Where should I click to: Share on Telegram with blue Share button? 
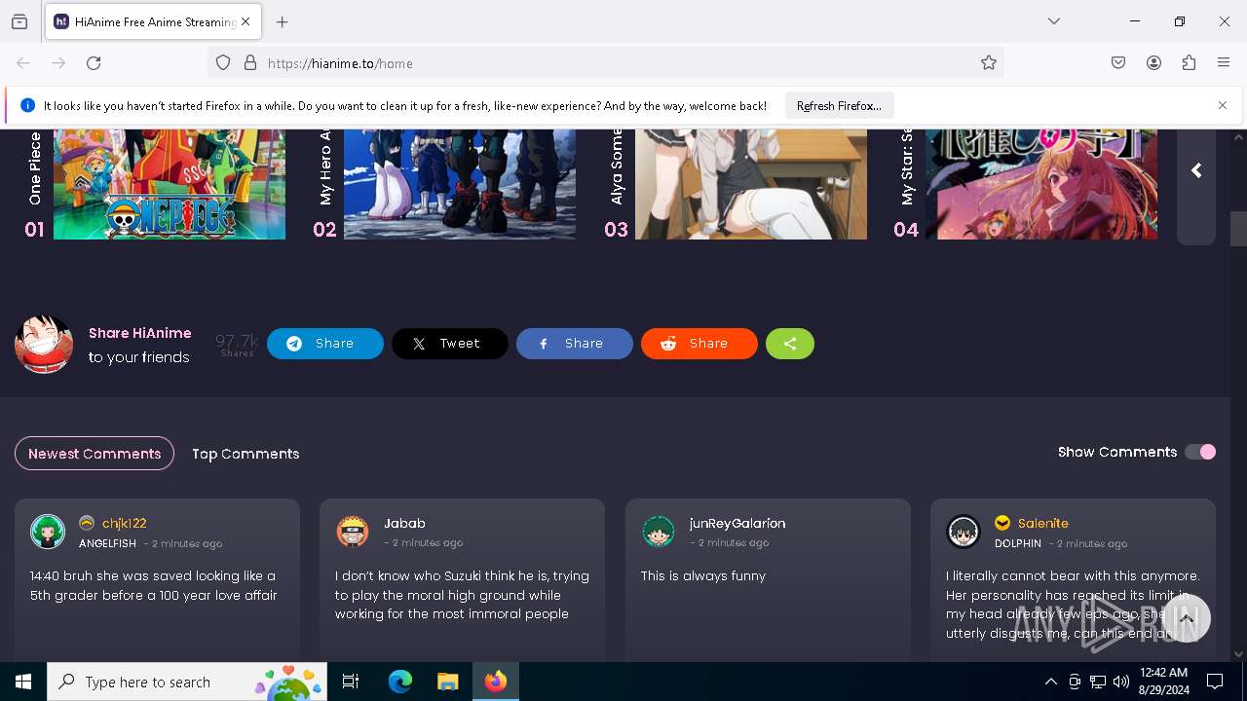[x=325, y=344]
